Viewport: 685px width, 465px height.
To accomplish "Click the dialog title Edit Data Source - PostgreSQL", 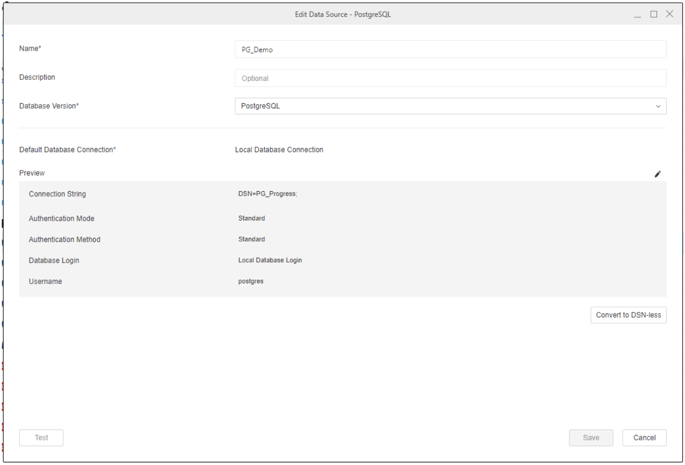I will pyautogui.click(x=342, y=14).
